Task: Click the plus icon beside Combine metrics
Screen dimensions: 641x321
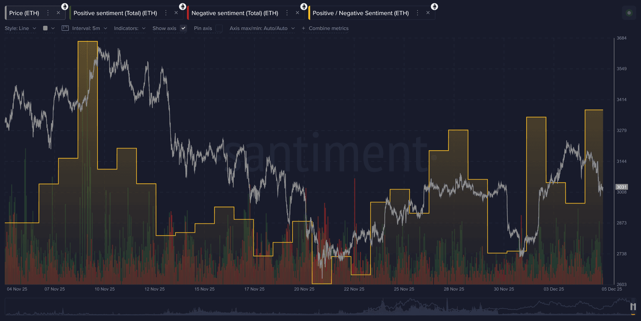Action: tap(303, 28)
